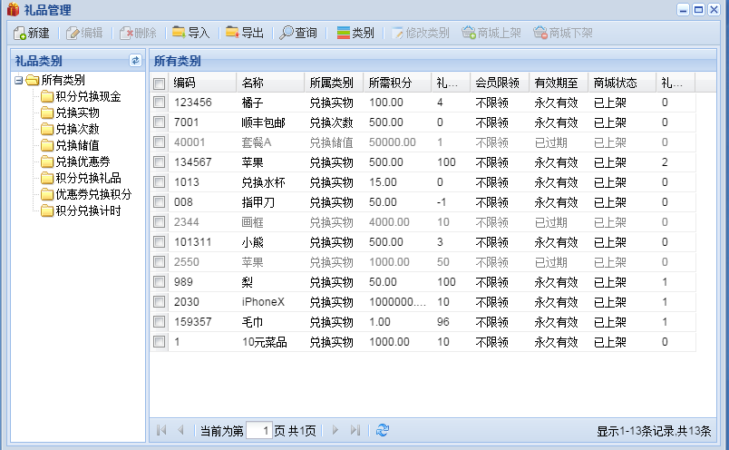Click gift code 159357 cell
The image size is (729, 450).
coord(202,322)
